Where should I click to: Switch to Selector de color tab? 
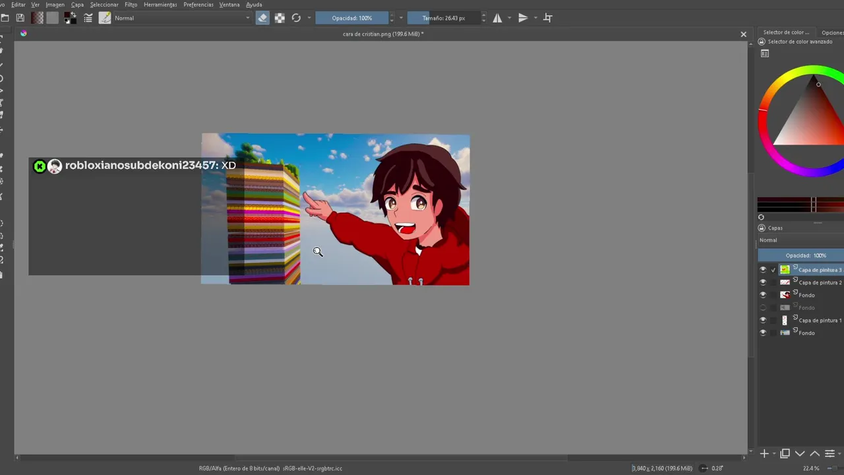[786, 32]
